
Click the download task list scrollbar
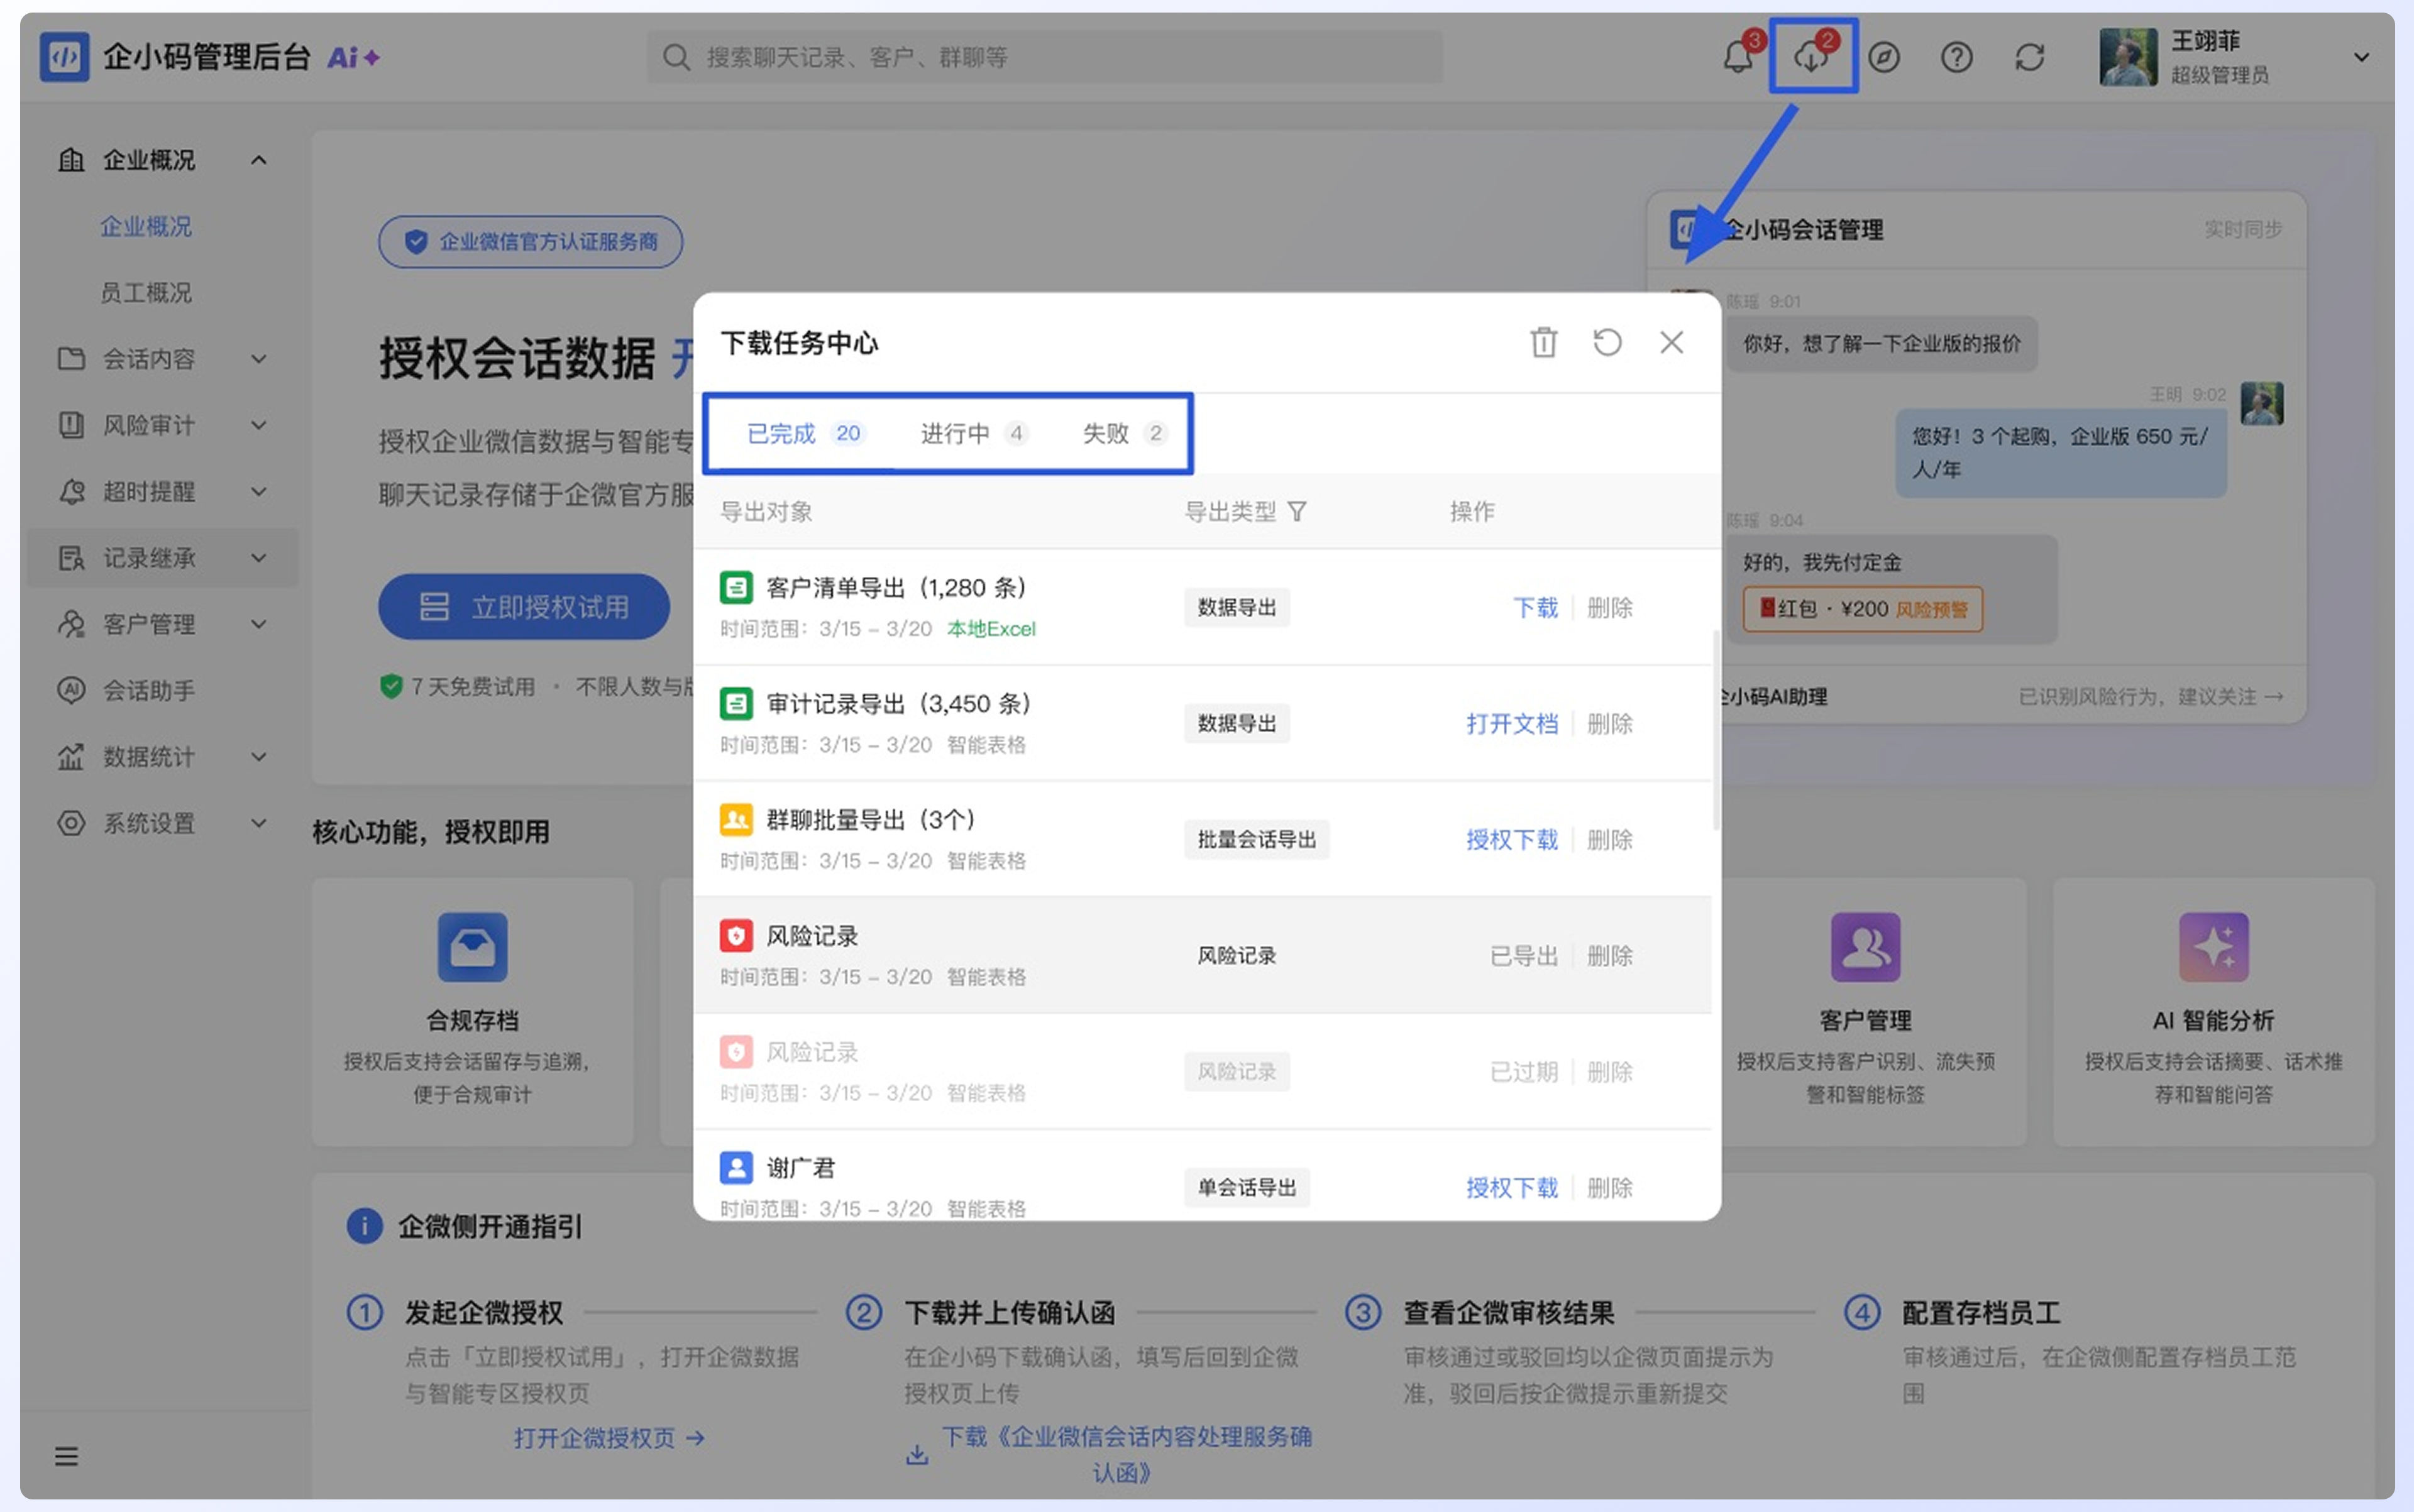[x=1716, y=730]
